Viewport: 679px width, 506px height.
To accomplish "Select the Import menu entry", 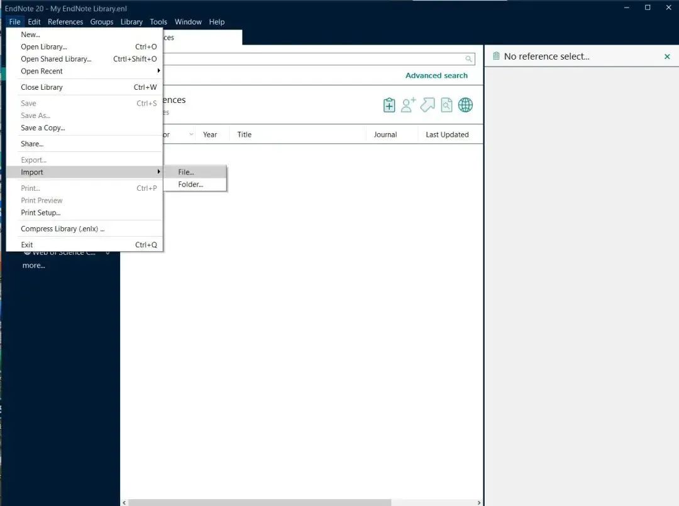I will point(84,171).
